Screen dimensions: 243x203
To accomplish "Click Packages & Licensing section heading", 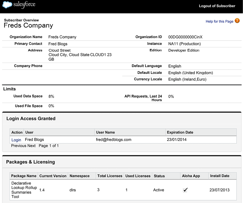I will [30, 162].
